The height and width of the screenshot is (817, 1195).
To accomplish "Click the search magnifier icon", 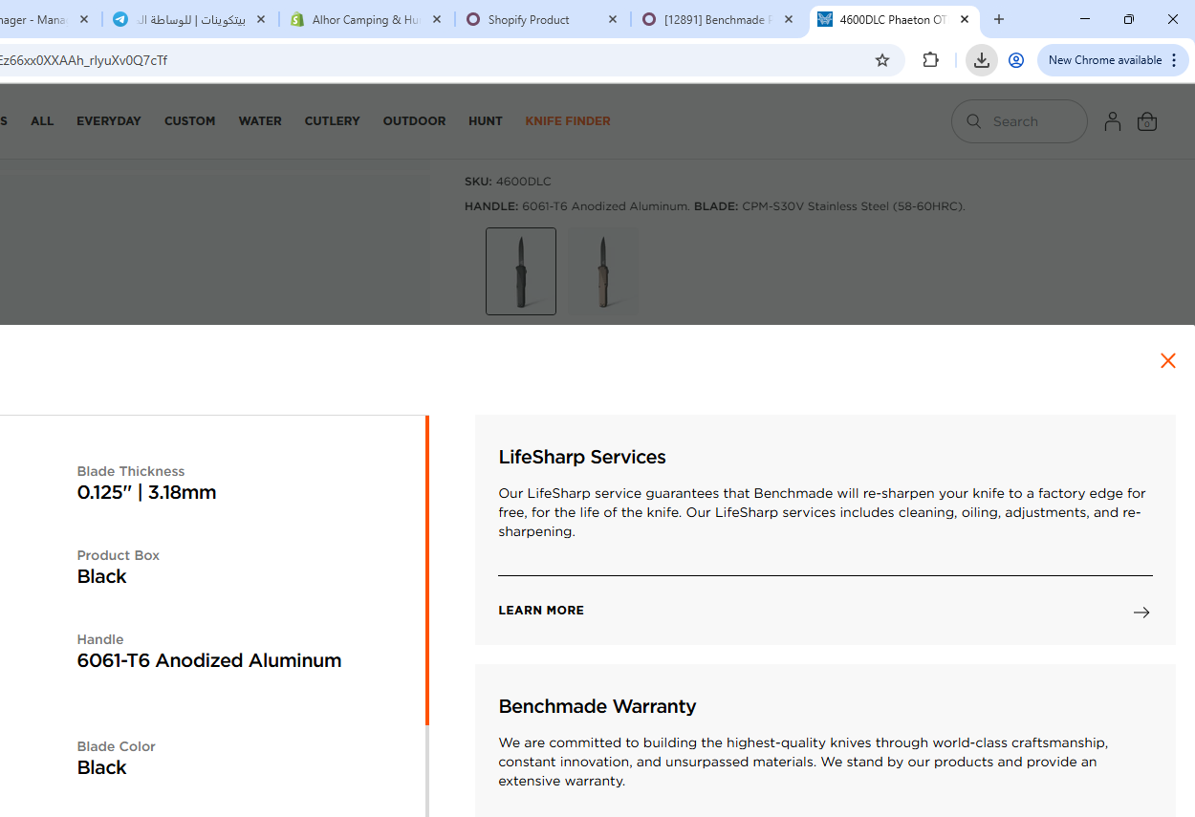I will pos(974,121).
